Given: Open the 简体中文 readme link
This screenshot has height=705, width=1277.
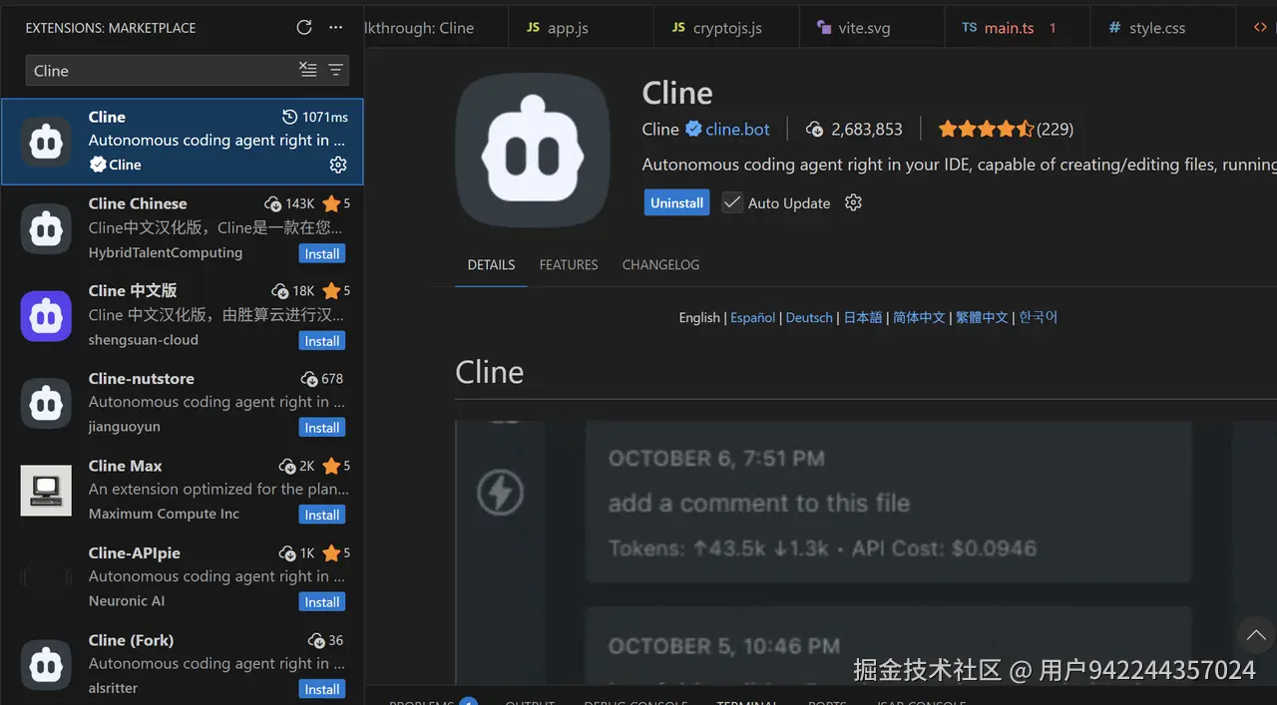Looking at the screenshot, I should 919,317.
